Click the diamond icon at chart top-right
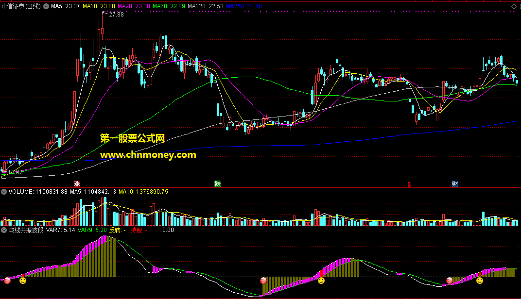 pos(514,6)
